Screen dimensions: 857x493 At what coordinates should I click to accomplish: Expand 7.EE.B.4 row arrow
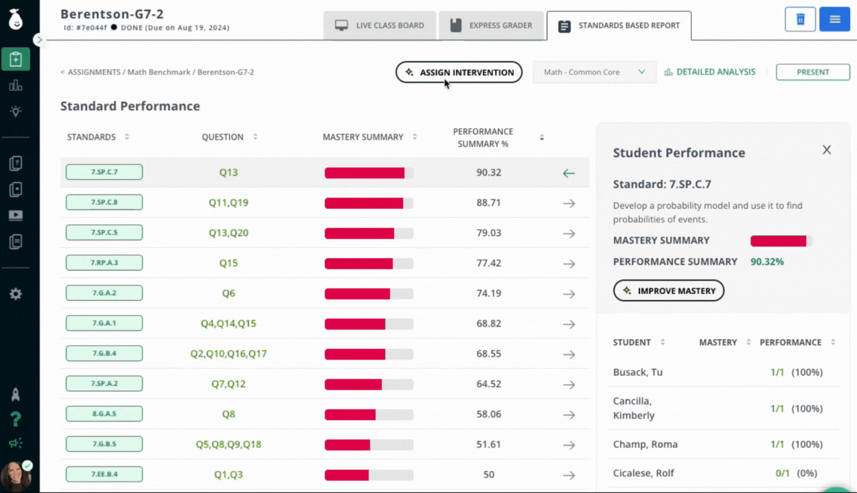tap(569, 475)
